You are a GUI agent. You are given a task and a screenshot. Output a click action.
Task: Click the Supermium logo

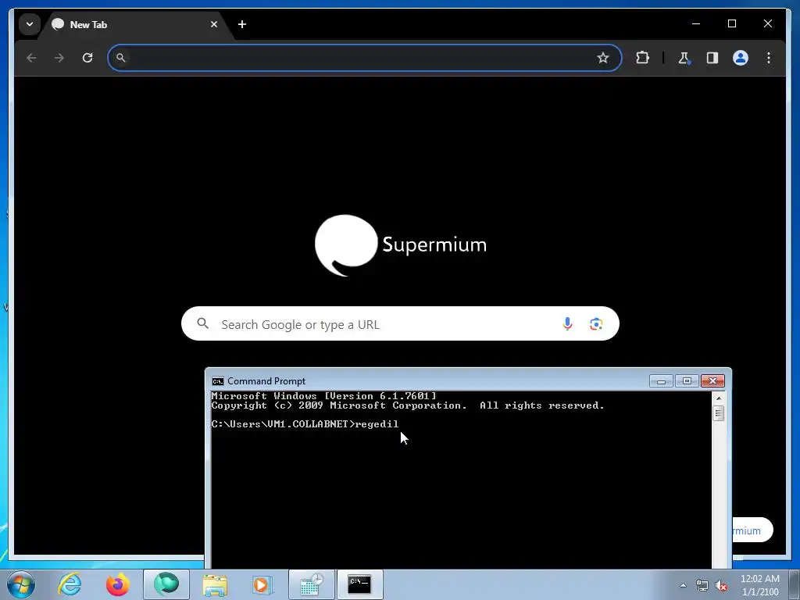401,245
